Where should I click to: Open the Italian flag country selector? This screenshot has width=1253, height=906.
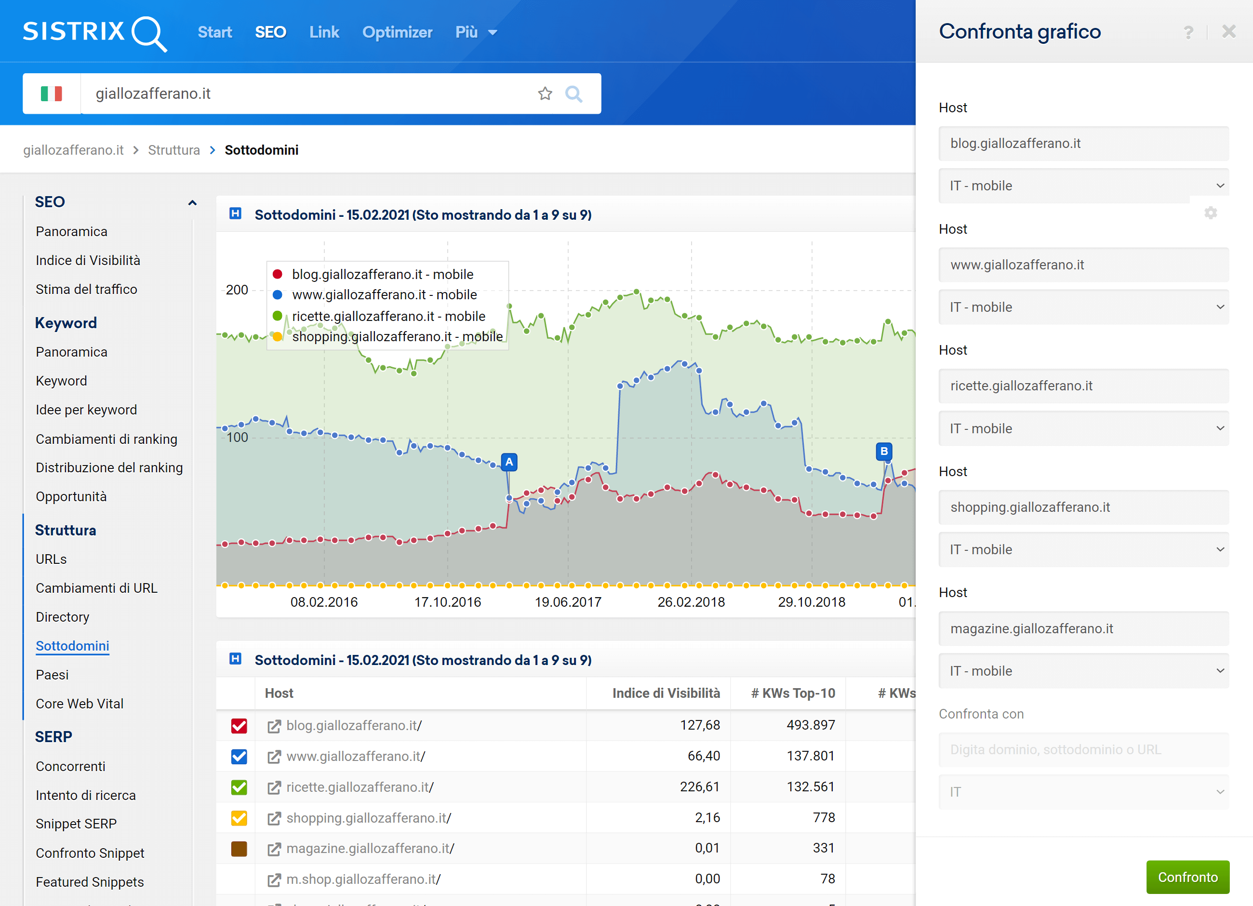tap(52, 93)
